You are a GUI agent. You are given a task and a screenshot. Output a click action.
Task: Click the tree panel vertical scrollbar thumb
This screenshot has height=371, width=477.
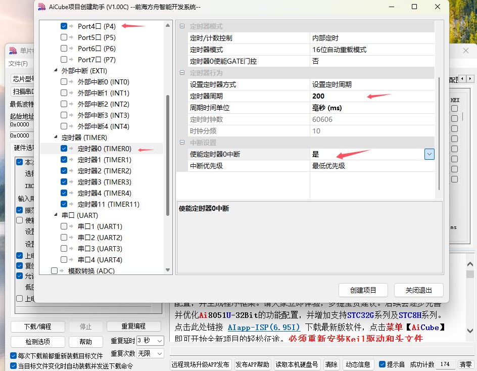[x=168, y=155]
